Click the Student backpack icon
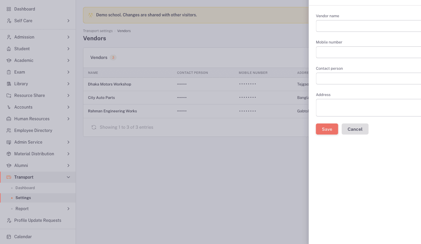Screen dimensions: 421x244 pos(9,49)
